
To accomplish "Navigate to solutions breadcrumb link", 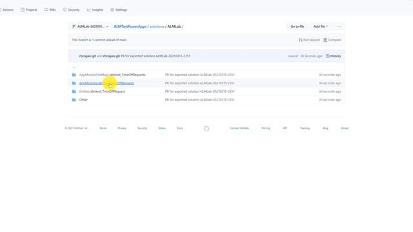I will click(157, 26).
